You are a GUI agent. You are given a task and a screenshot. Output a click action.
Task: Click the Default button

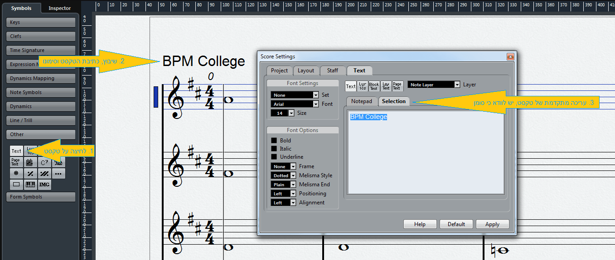click(456, 224)
